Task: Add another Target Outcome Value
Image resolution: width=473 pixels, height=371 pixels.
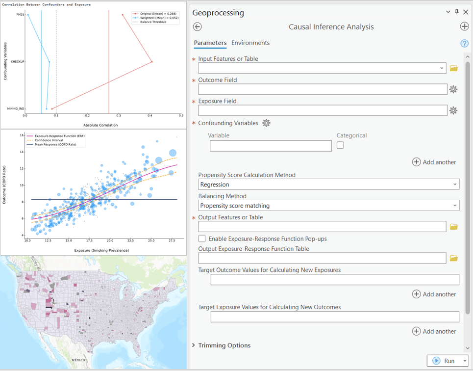Action: 434,294
